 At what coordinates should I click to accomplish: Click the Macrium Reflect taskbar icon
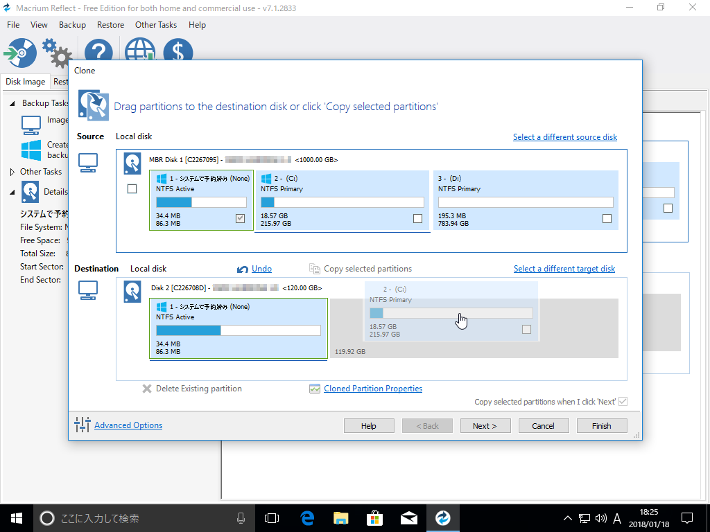tap(443, 518)
